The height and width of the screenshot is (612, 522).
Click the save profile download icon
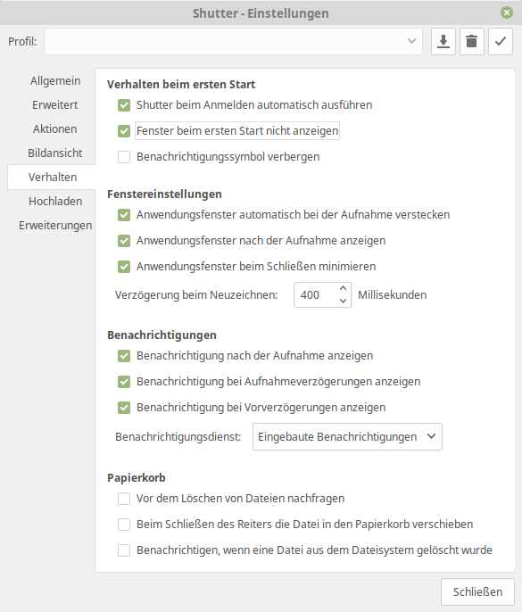pos(443,41)
